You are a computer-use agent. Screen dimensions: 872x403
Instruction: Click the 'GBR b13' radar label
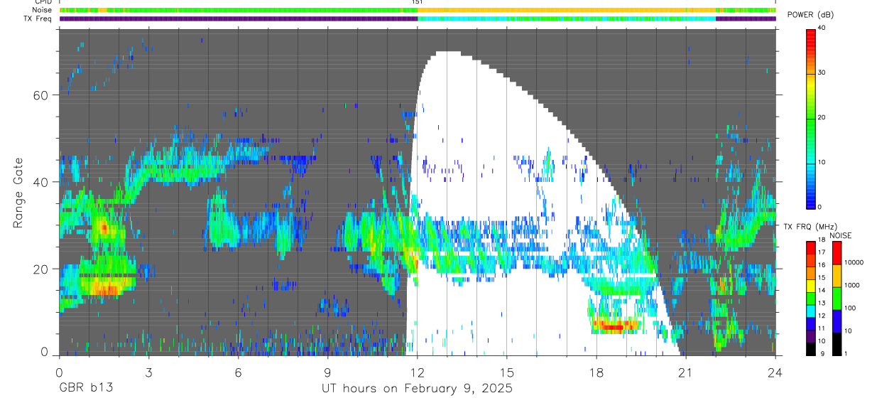pos(85,389)
